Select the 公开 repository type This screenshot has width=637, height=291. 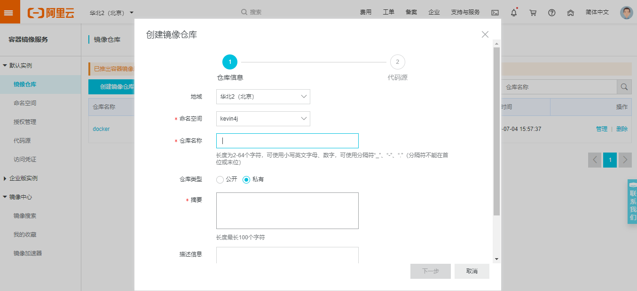click(220, 180)
